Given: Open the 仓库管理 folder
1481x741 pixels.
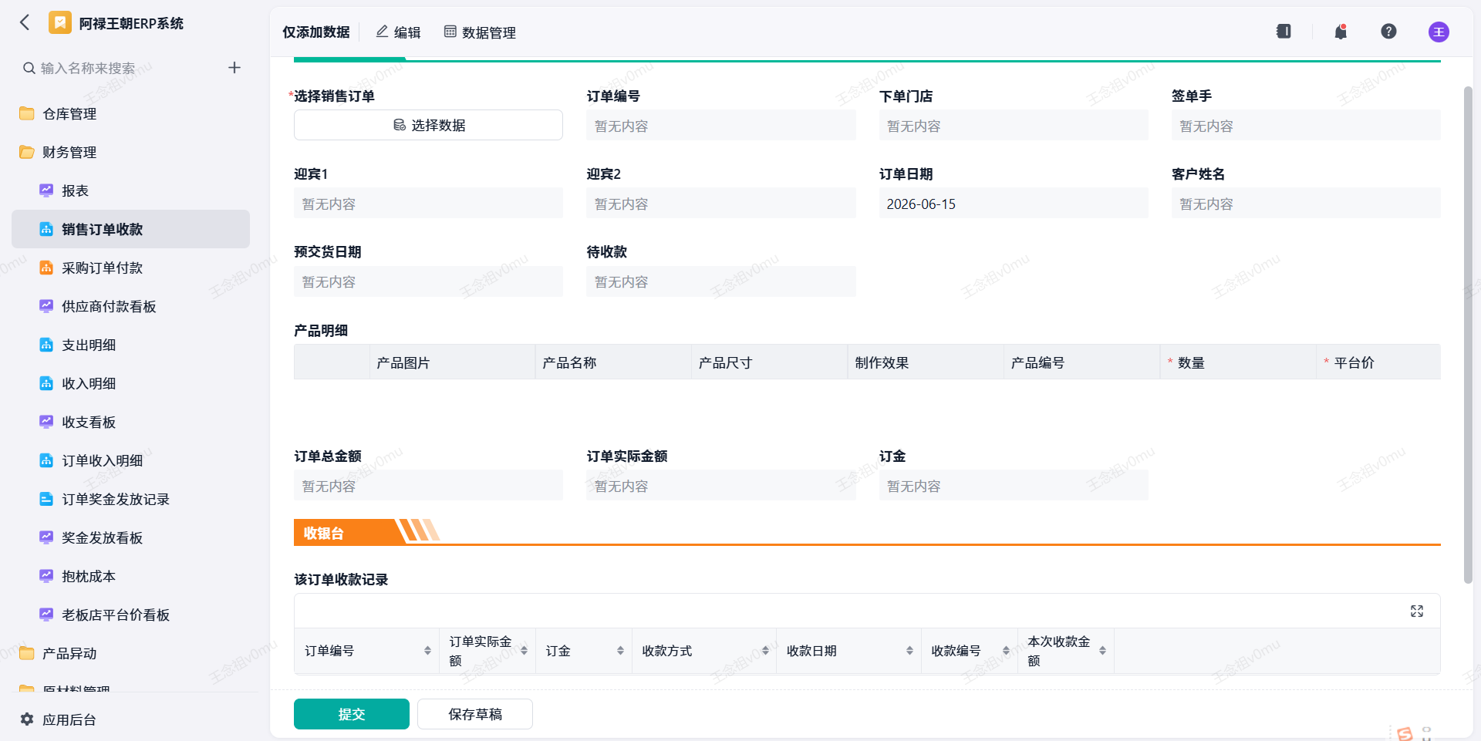Looking at the screenshot, I should pyautogui.click(x=27, y=113).
